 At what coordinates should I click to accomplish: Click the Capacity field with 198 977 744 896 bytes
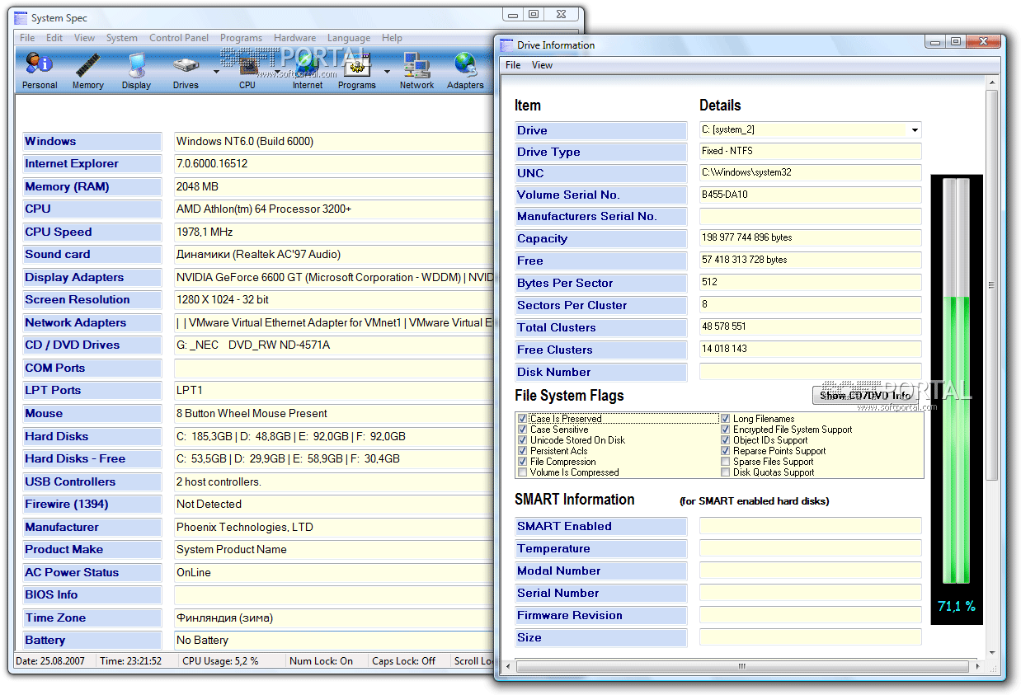pyautogui.click(x=810, y=237)
